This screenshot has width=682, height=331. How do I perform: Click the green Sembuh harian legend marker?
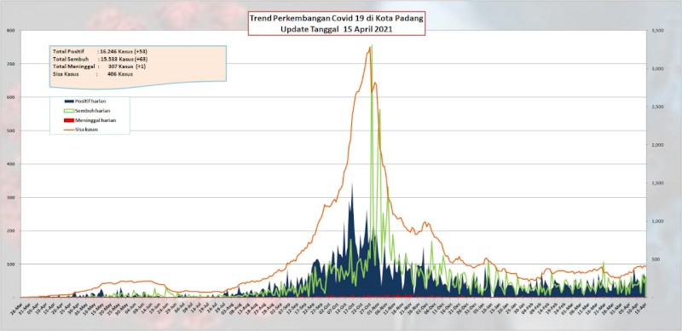[69, 111]
